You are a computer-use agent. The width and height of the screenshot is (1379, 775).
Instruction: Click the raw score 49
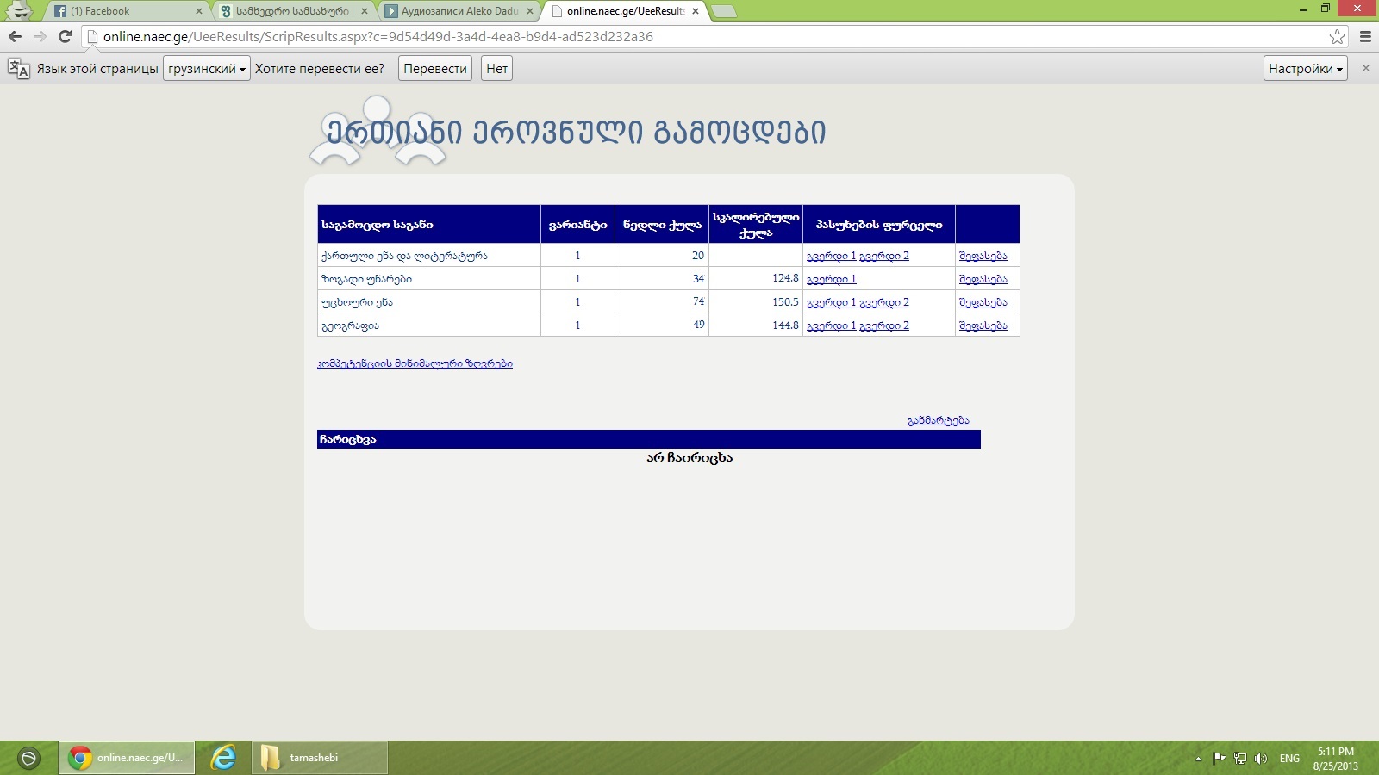(x=698, y=325)
